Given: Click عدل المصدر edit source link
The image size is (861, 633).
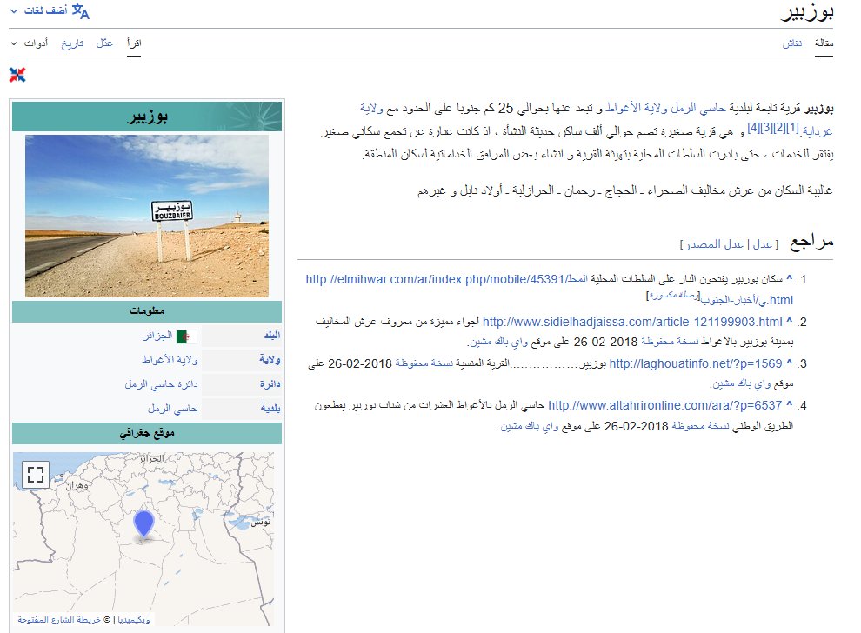Looking at the screenshot, I should coord(714,244).
